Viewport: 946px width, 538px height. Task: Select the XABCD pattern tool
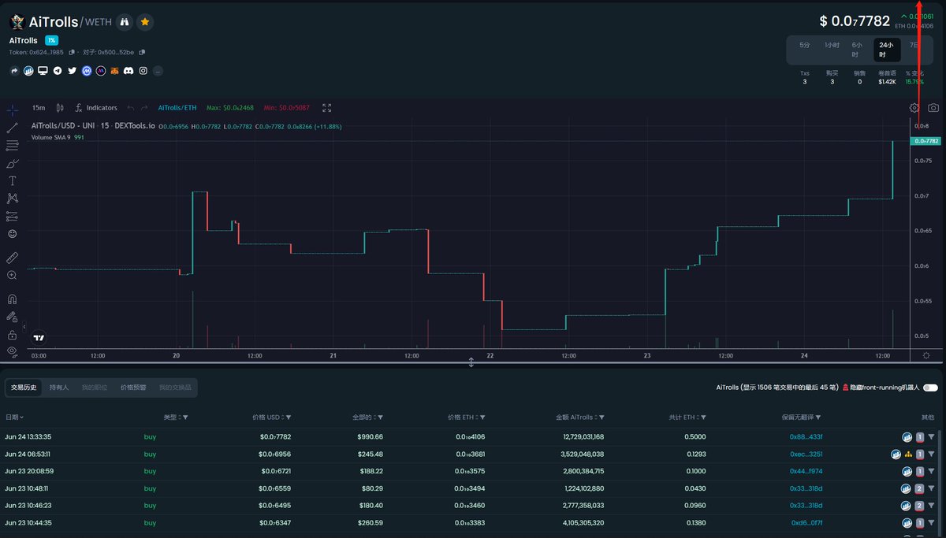[12, 199]
